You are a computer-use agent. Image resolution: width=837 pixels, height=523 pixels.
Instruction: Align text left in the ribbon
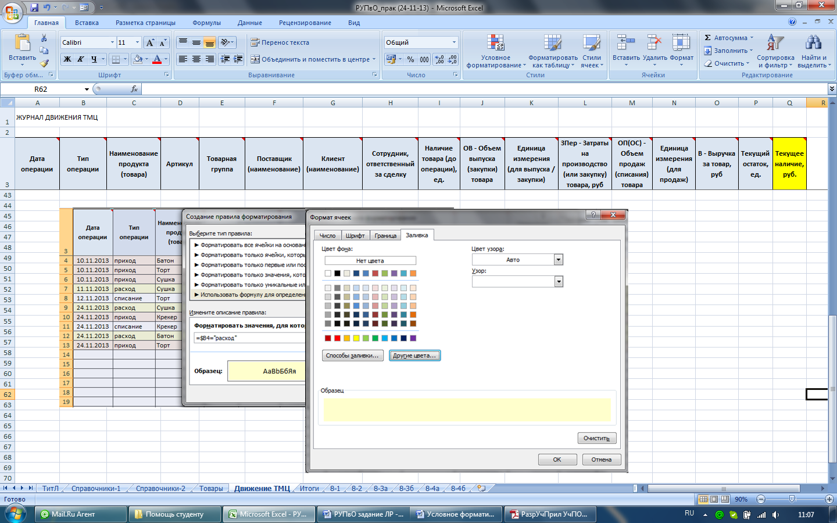[x=183, y=59]
